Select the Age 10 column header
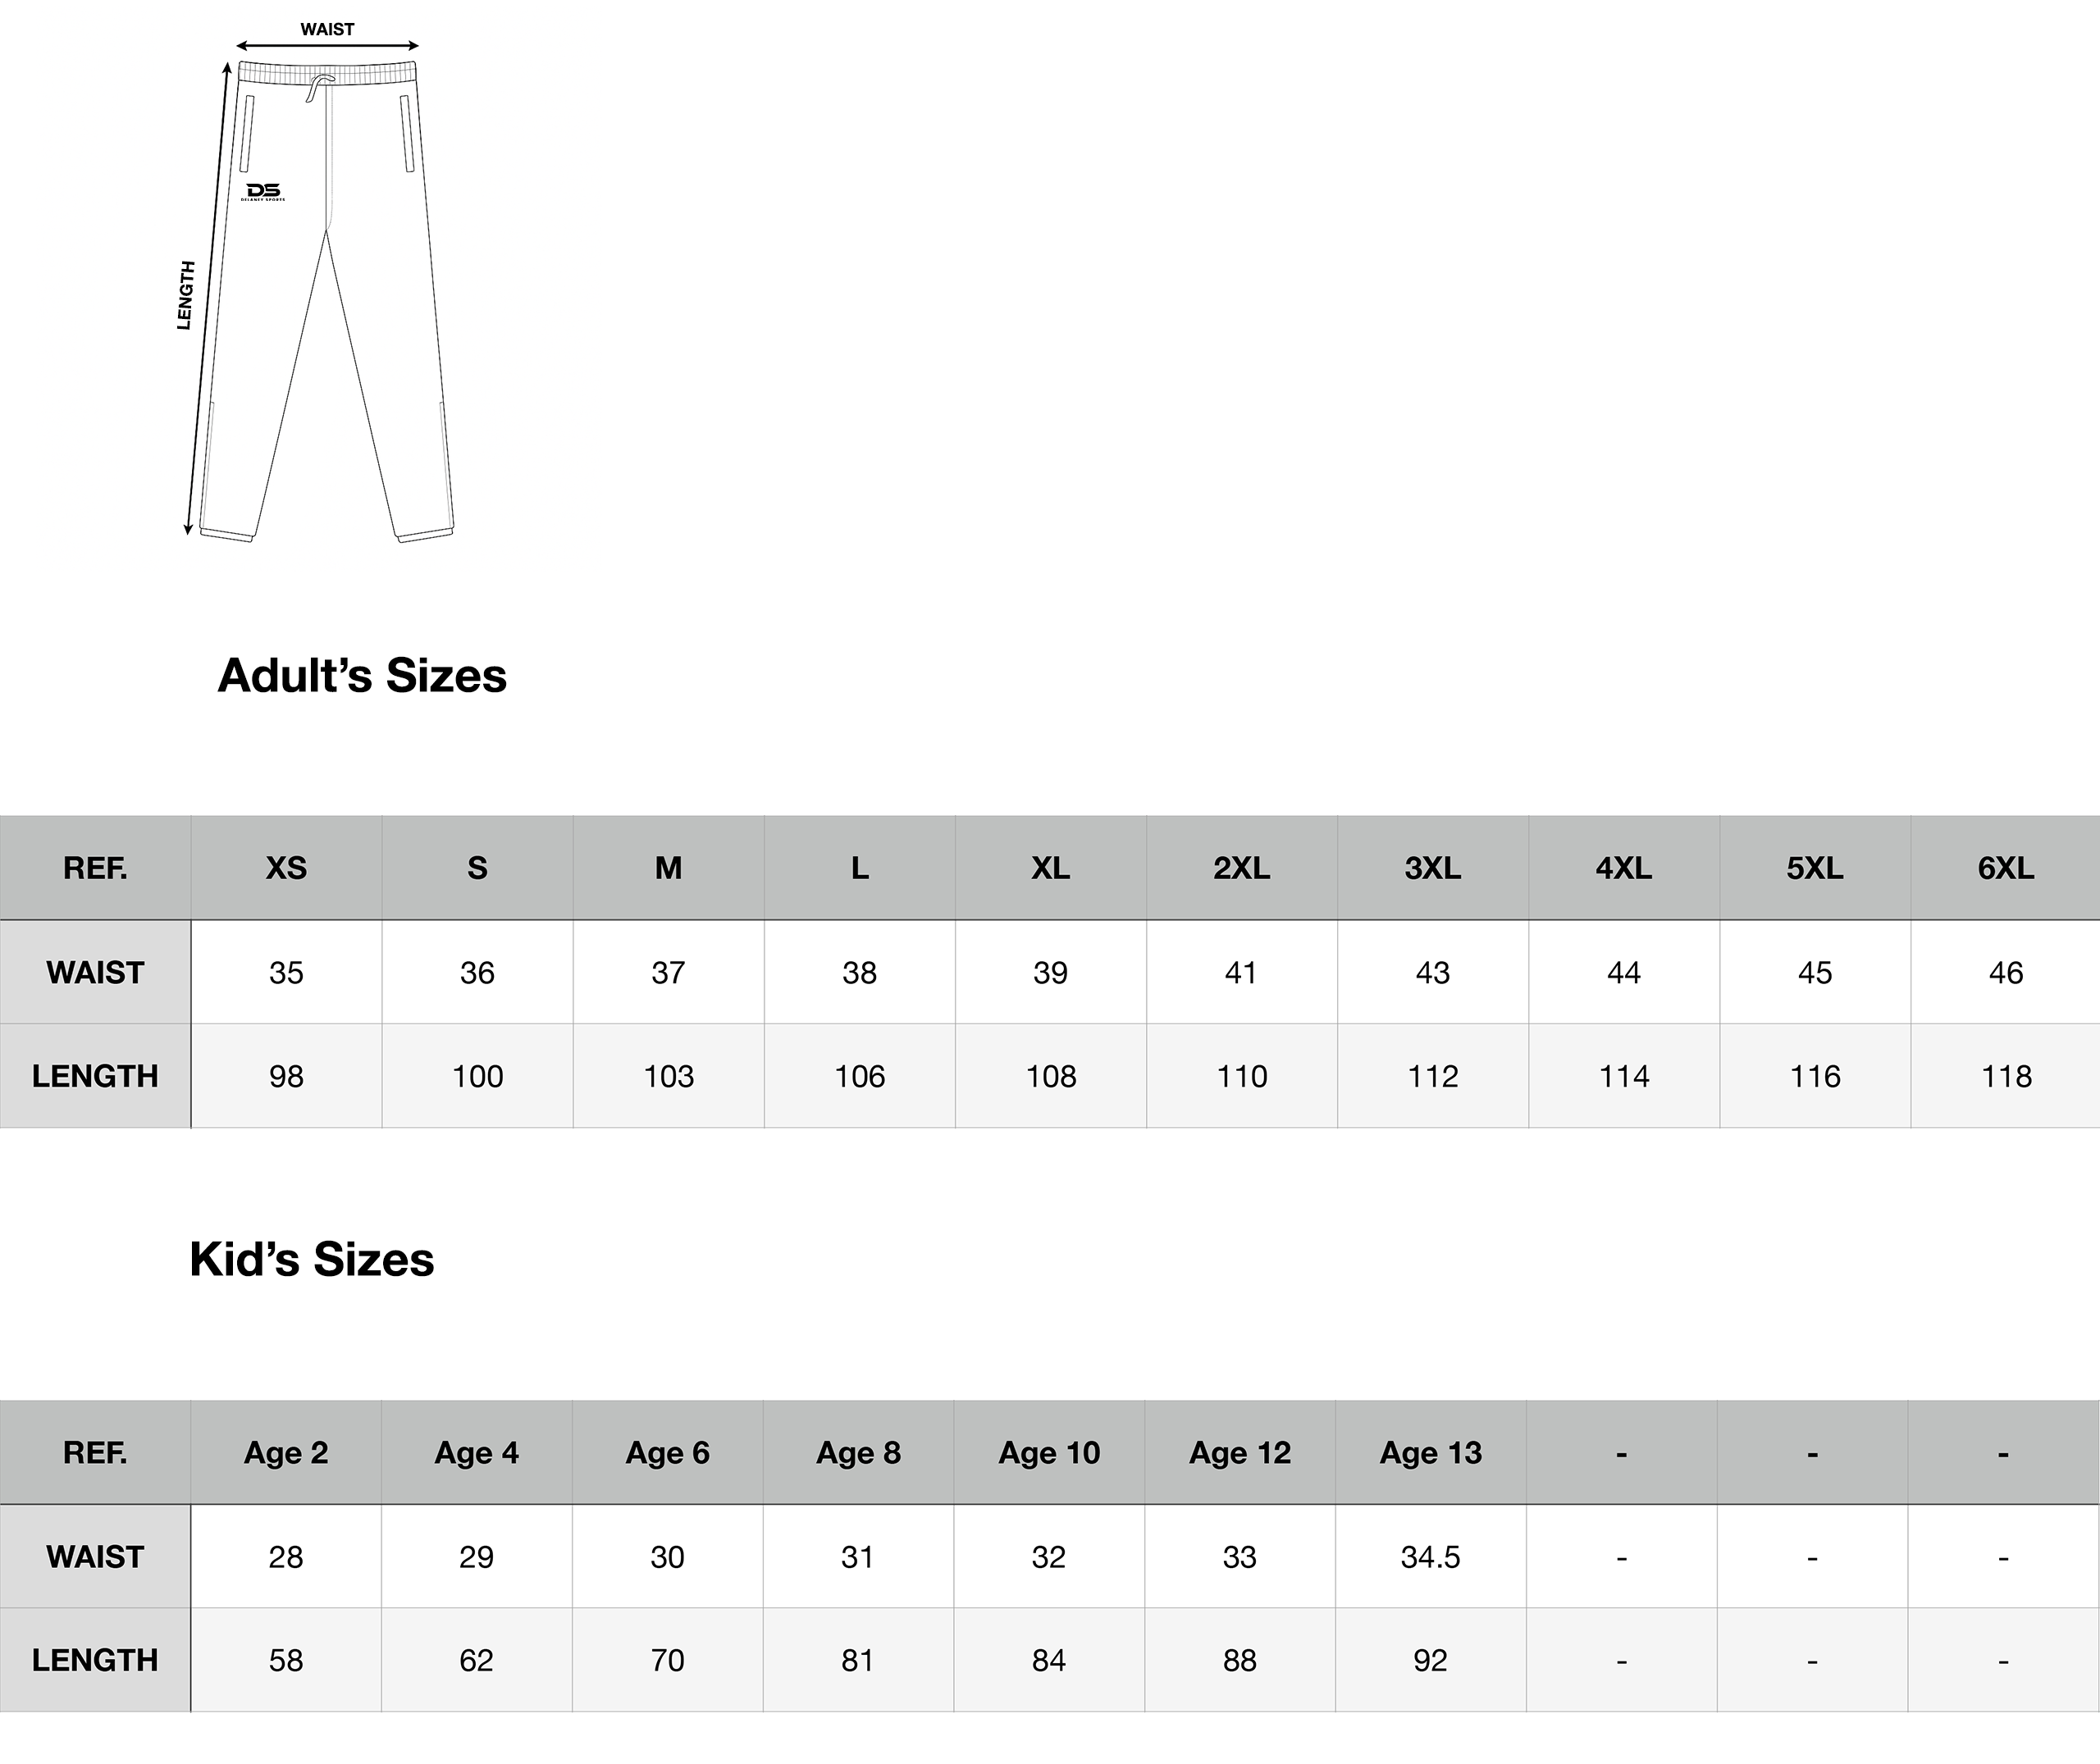Viewport: 2100px width, 1764px height. coord(1049,1453)
